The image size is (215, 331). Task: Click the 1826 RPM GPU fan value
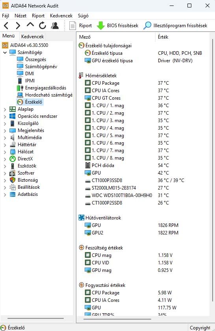tap(168, 225)
